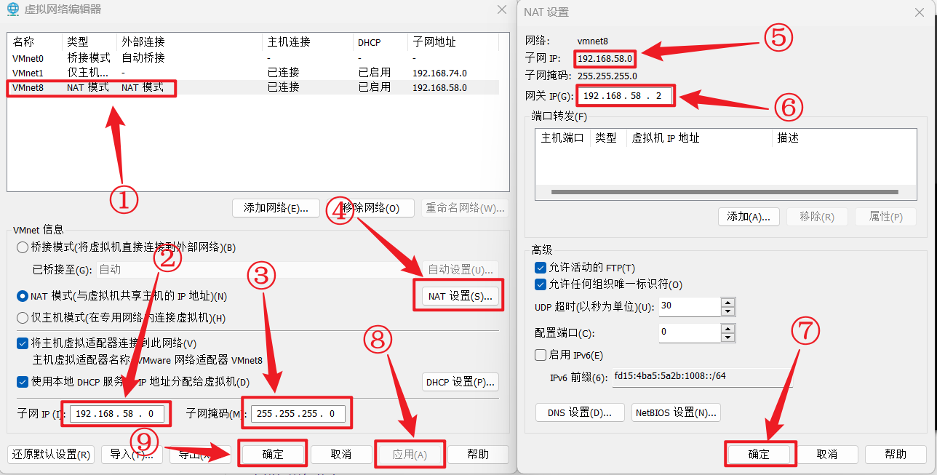Click the UDP 超时 value field

[689, 306]
